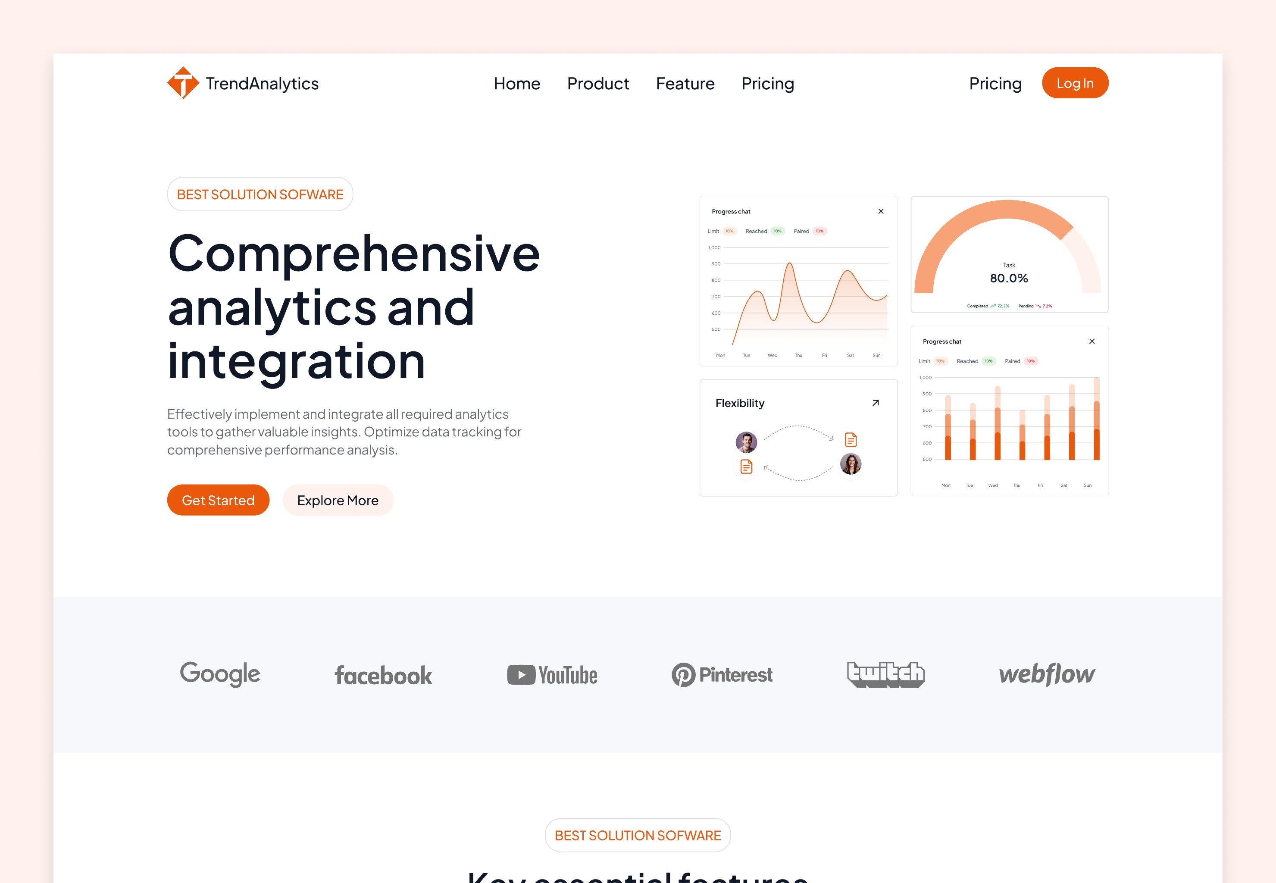Click the YouTube logo integration icon
This screenshot has width=1276, height=883.
pyautogui.click(x=552, y=673)
